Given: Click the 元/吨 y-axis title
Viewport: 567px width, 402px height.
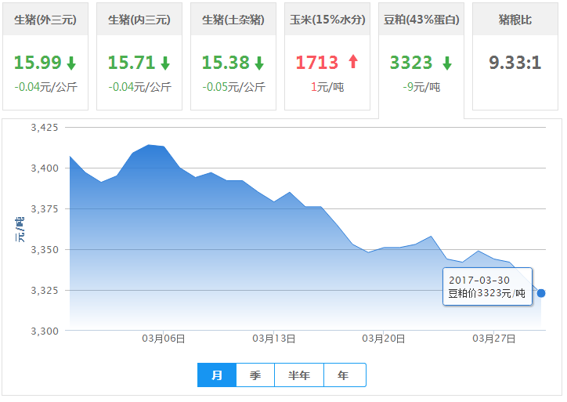Looking at the screenshot, I should [x=20, y=230].
